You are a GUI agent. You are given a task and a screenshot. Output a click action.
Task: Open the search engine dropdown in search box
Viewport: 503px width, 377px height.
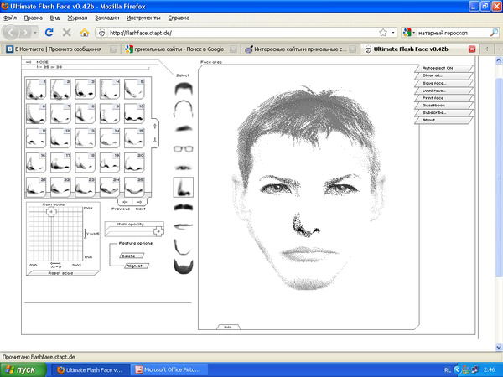coord(409,33)
